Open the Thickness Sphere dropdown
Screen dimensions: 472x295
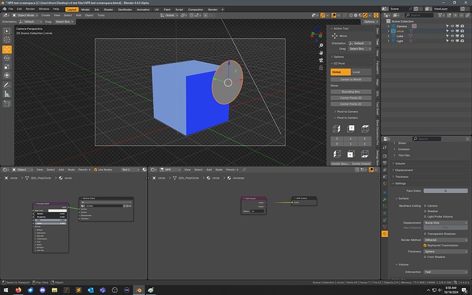[445, 251]
